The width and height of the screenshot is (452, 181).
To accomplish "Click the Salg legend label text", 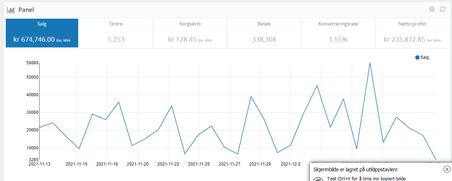I will (x=424, y=57).
